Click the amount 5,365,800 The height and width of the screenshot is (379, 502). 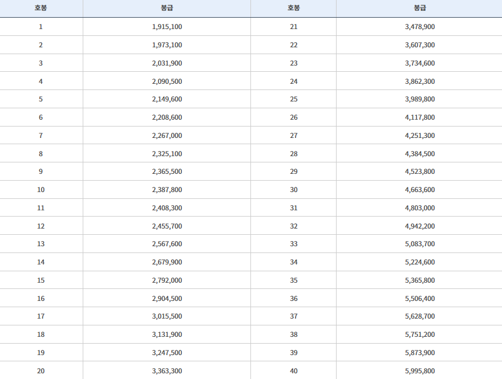pyautogui.click(x=420, y=280)
